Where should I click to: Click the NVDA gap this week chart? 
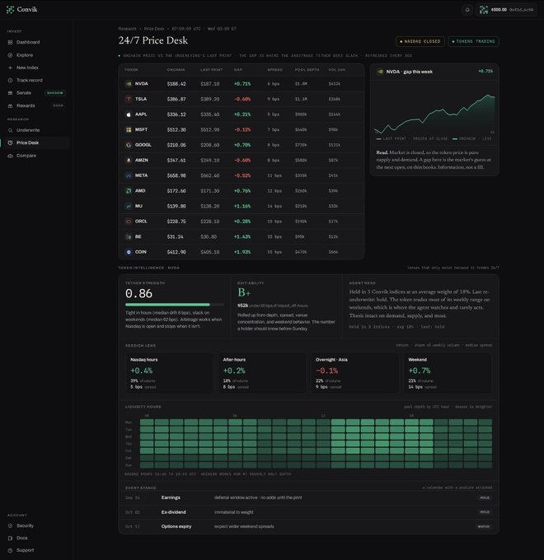point(434,114)
